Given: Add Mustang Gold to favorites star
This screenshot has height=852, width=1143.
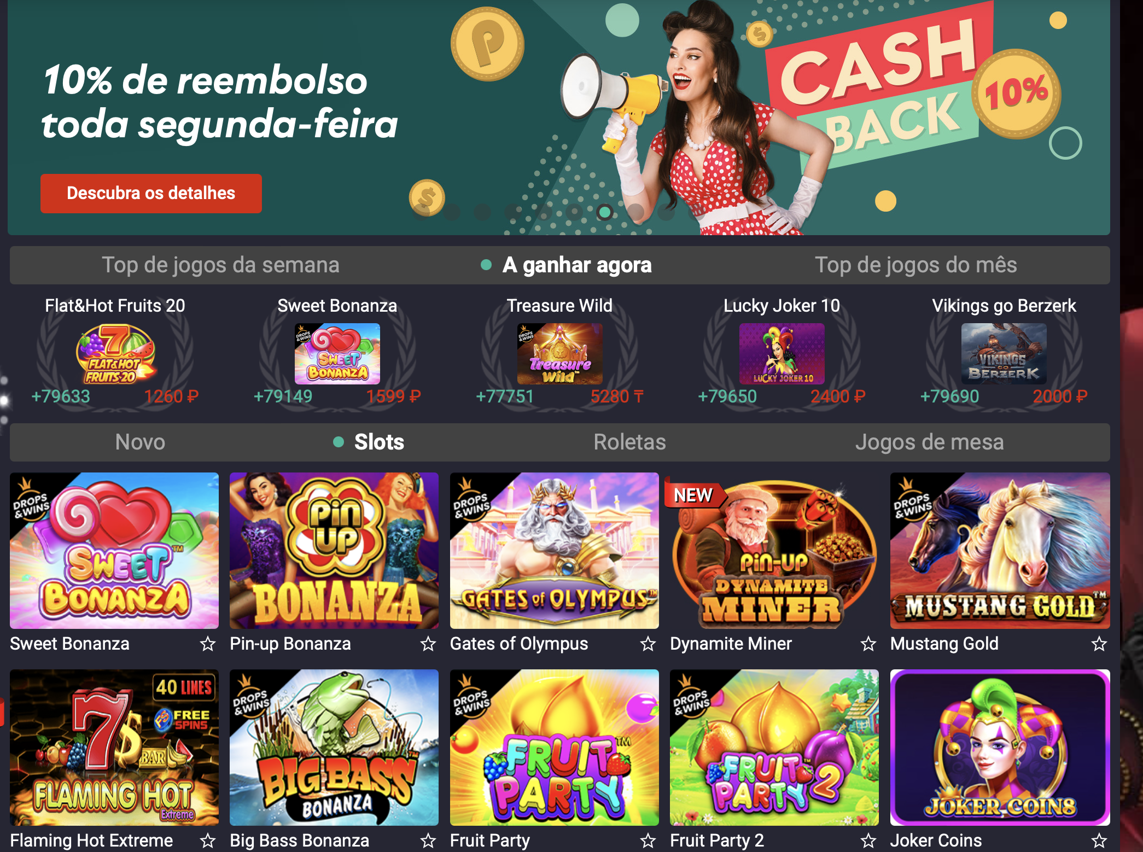Looking at the screenshot, I should (x=1099, y=644).
